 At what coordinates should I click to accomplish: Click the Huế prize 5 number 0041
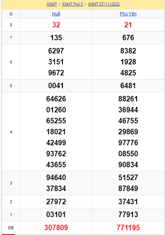tap(56, 86)
